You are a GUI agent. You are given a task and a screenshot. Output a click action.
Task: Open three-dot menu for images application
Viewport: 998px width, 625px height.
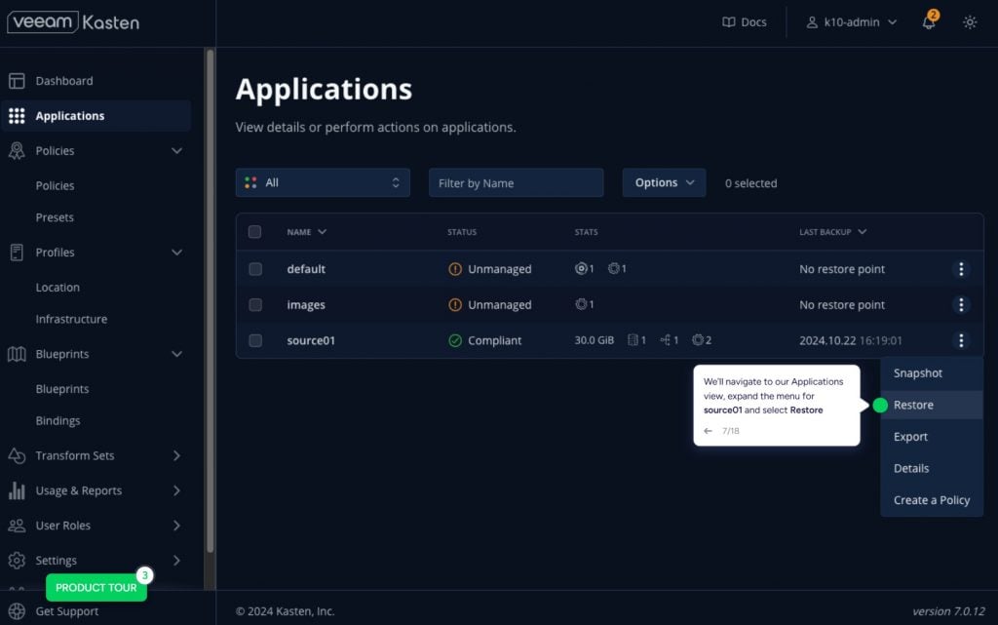coord(961,305)
